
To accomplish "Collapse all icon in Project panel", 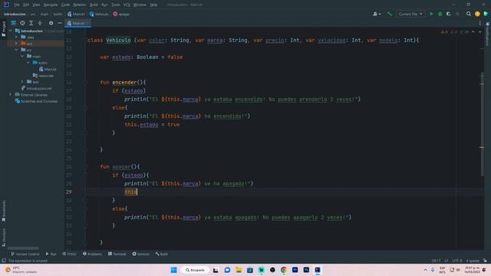I will [x=40, y=23].
